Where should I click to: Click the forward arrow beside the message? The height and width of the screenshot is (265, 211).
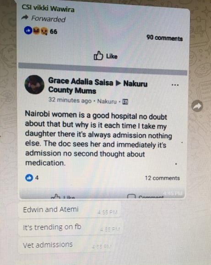point(197,106)
